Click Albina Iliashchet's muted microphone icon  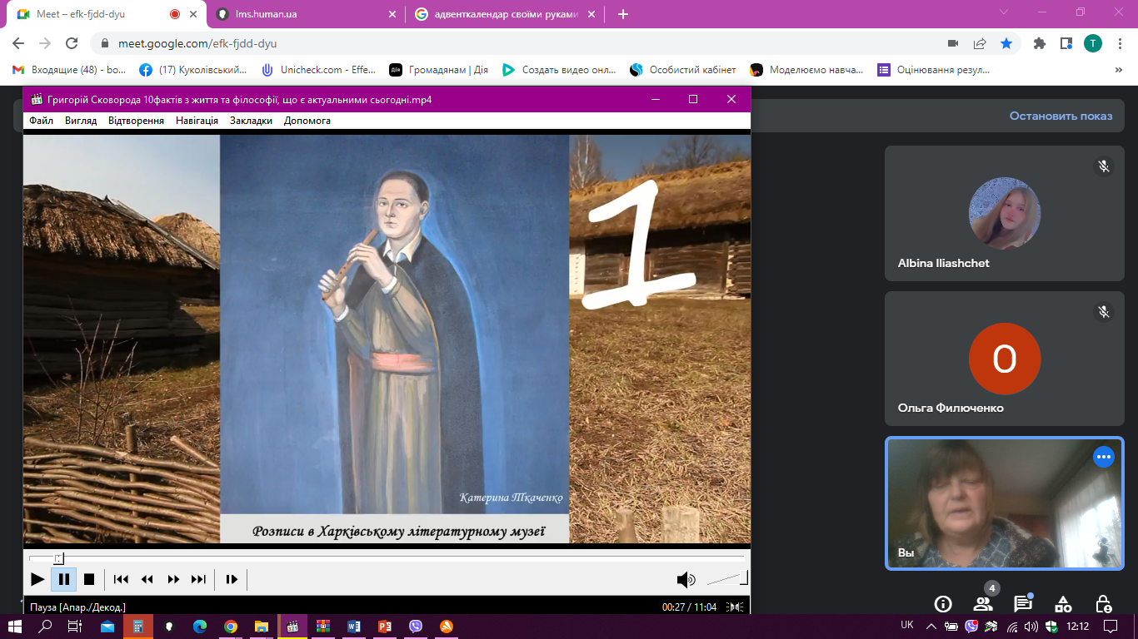(x=1104, y=166)
